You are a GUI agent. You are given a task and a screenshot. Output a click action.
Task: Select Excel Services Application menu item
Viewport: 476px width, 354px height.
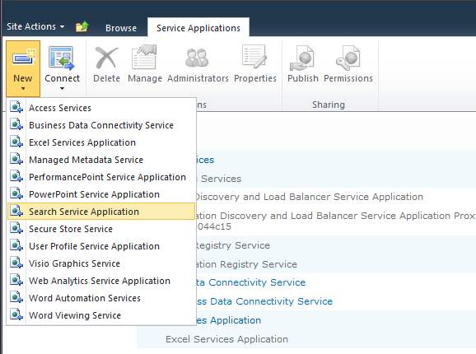(x=101, y=142)
